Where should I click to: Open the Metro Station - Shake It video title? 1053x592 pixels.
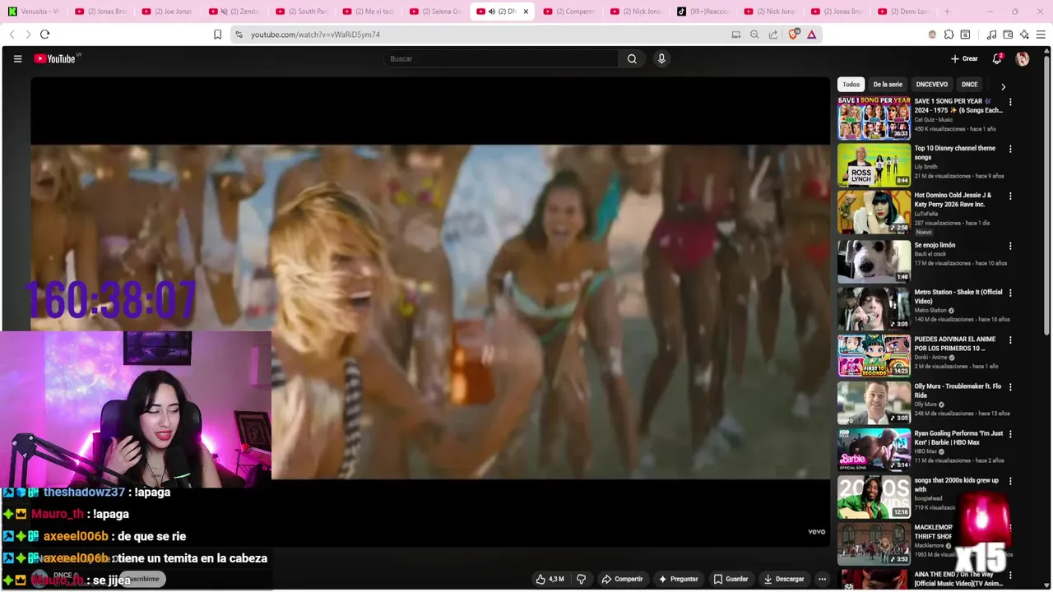pyautogui.click(x=958, y=297)
